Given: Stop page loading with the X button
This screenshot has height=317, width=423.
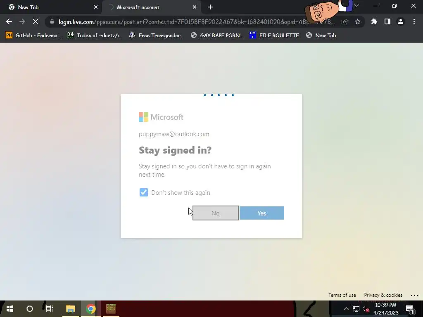Looking at the screenshot, I should (36, 21).
